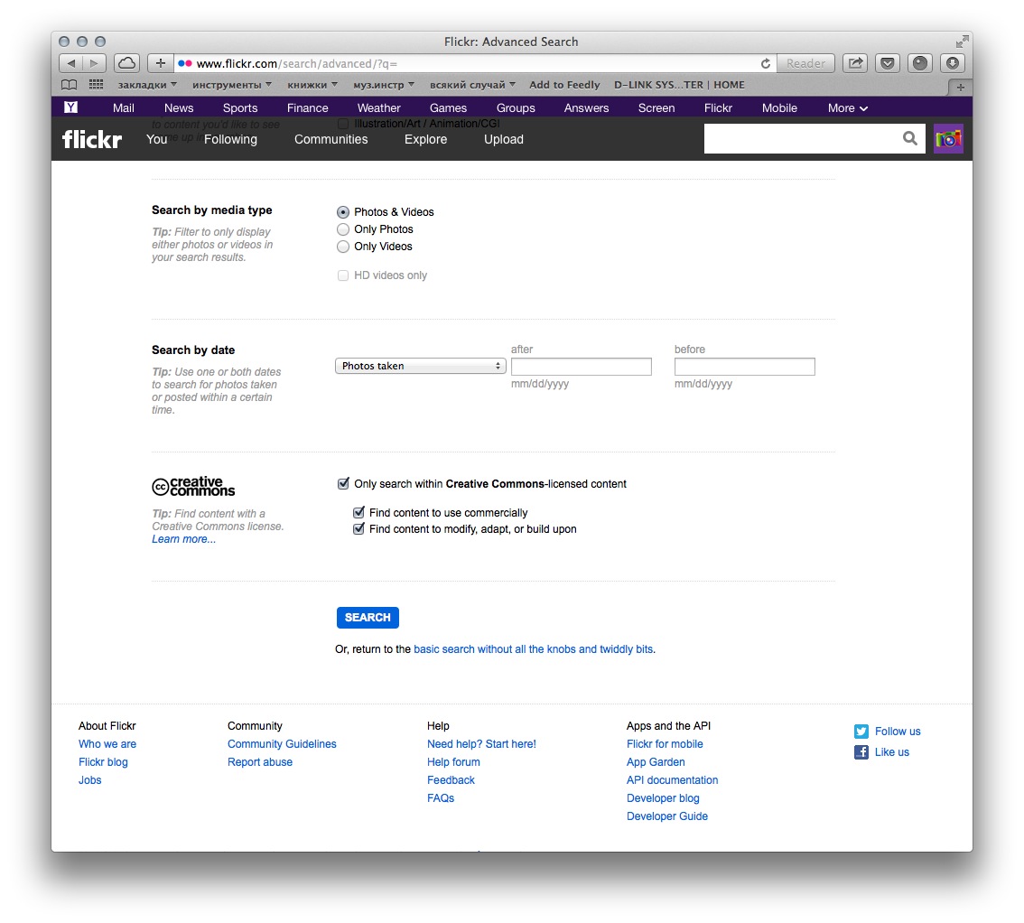The image size is (1024, 923).
Task: Click the flickr logo
Action: (92, 139)
